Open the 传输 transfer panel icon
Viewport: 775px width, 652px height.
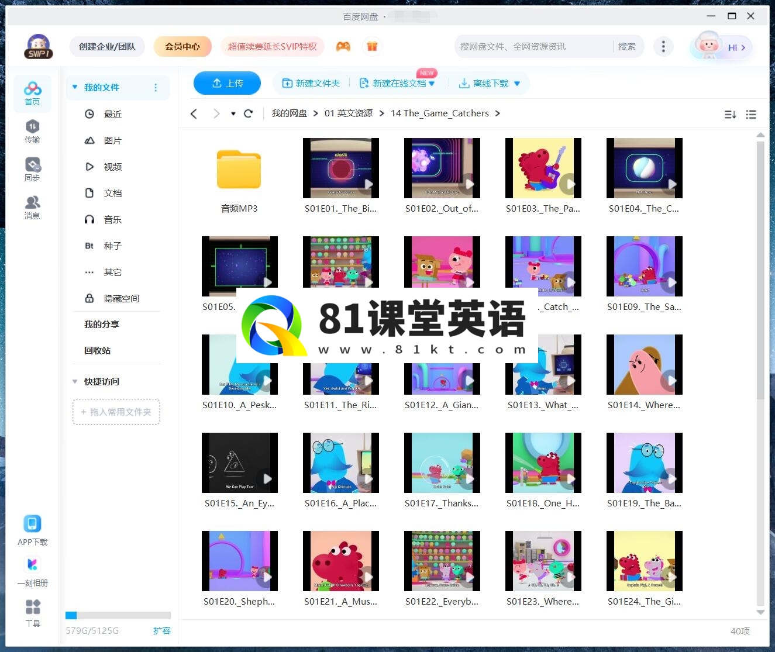(x=32, y=131)
